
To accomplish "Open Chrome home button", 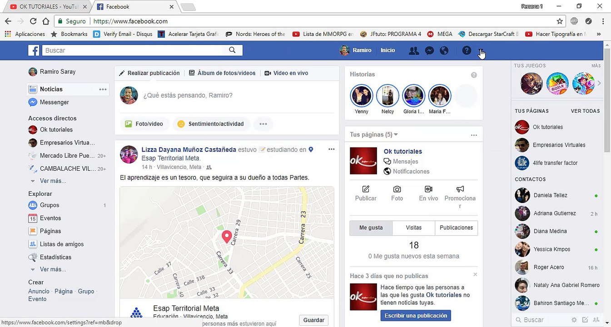I will 46,21.
